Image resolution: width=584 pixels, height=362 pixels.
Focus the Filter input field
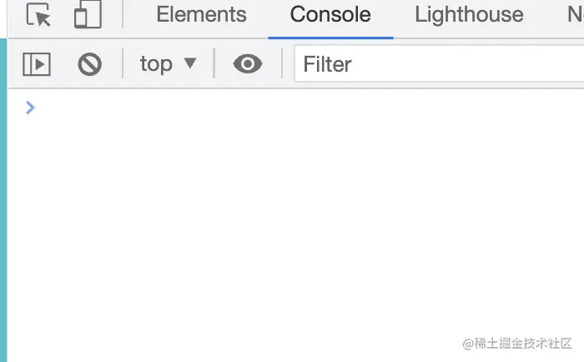coord(439,63)
